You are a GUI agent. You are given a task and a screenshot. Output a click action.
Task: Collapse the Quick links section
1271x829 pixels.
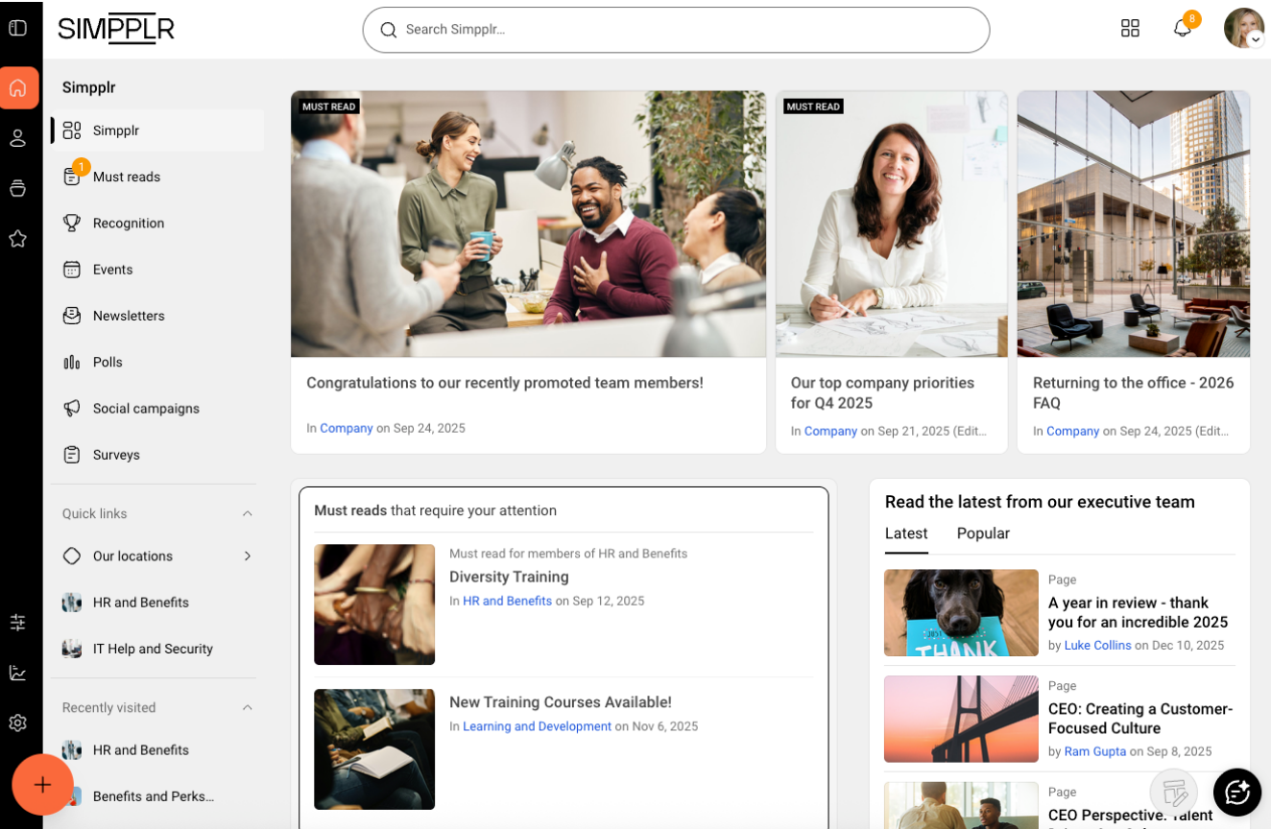click(247, 514)
